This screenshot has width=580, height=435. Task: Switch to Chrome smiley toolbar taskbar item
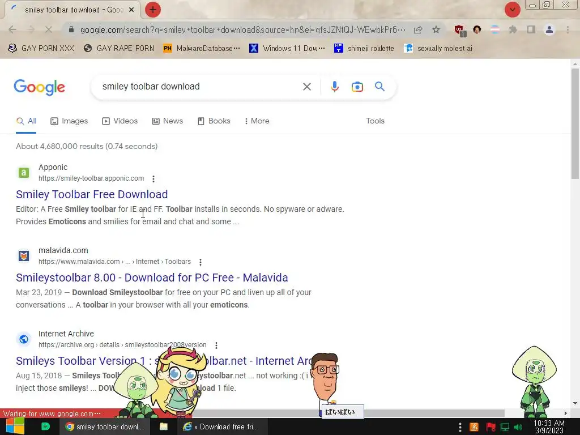coord(105,427)
